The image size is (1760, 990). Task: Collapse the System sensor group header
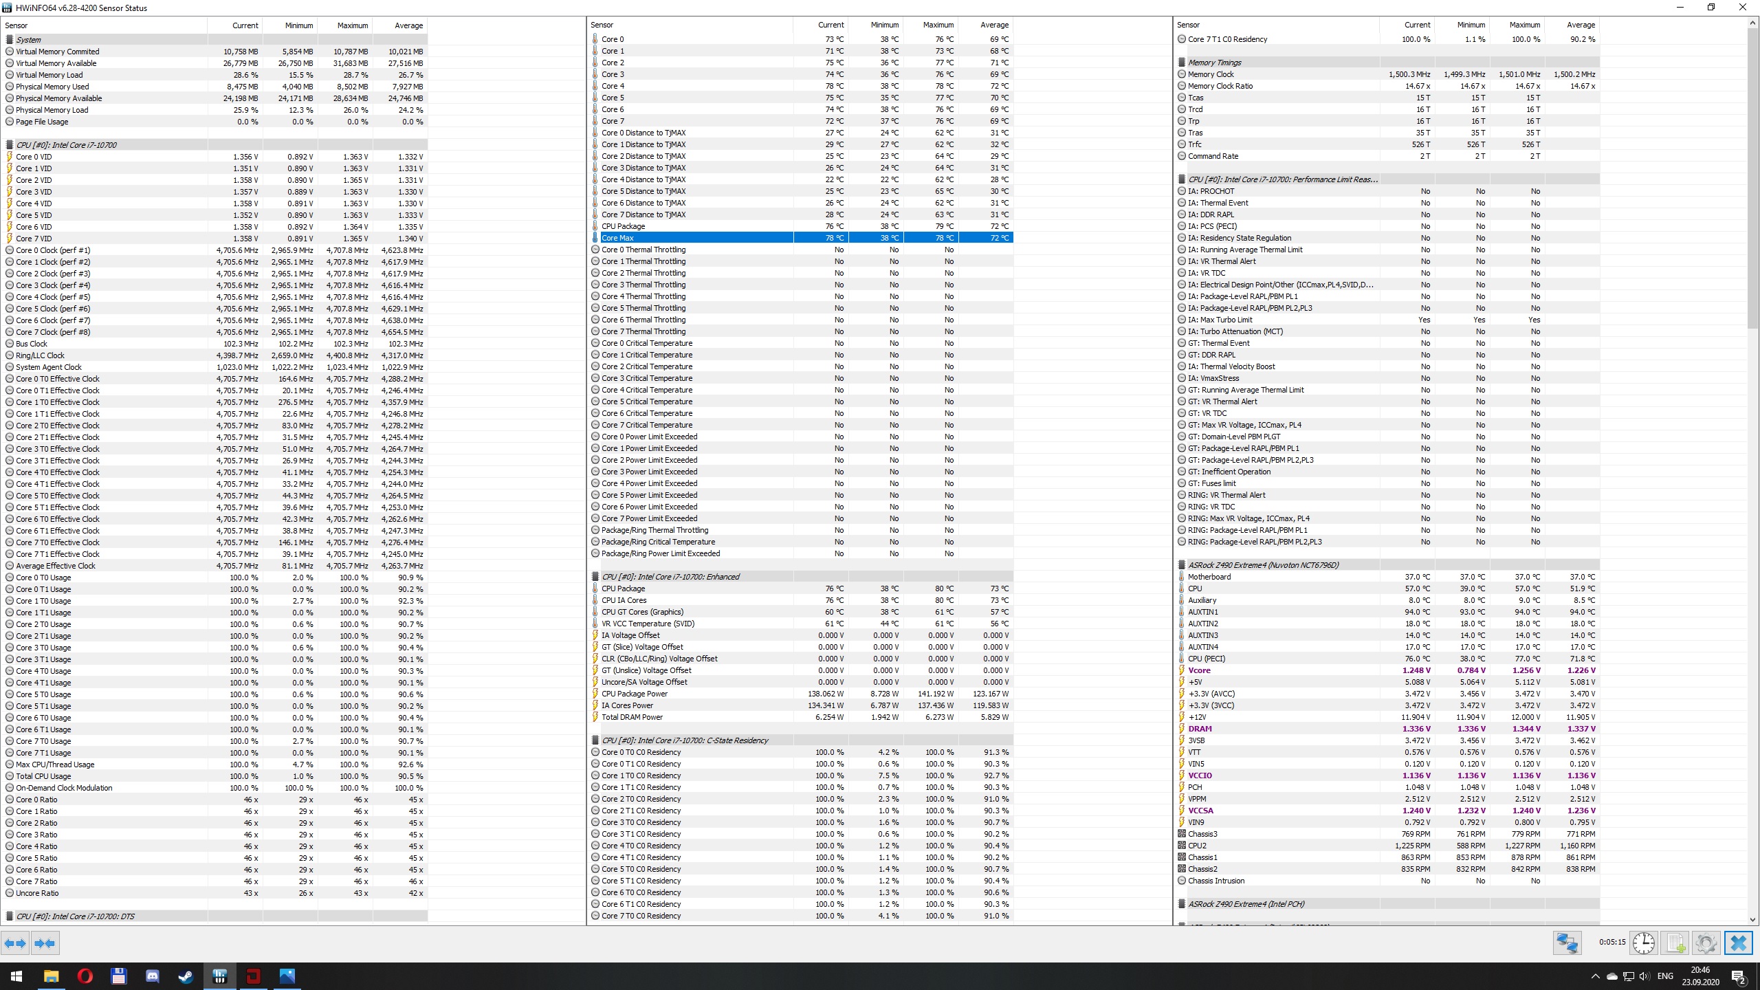[28, 40]
